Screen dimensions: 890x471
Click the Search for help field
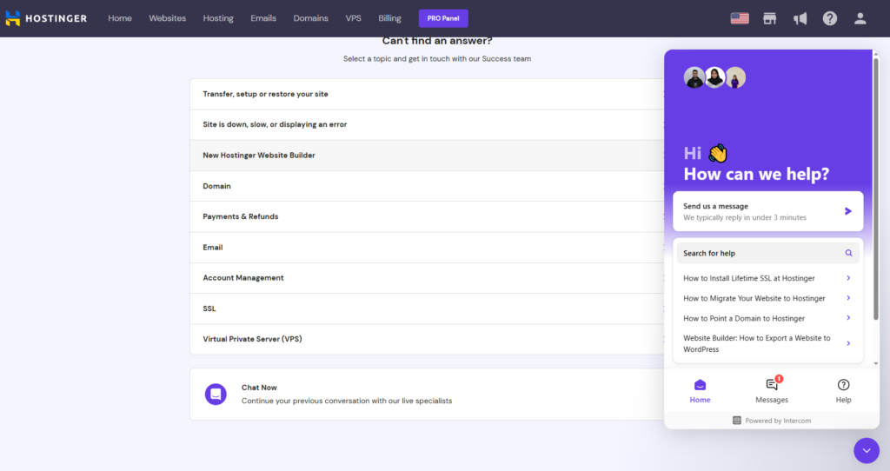click(x=768, y=253)
